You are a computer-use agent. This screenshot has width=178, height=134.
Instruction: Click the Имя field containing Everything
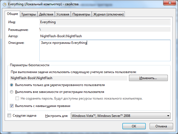tap(105, 22)
